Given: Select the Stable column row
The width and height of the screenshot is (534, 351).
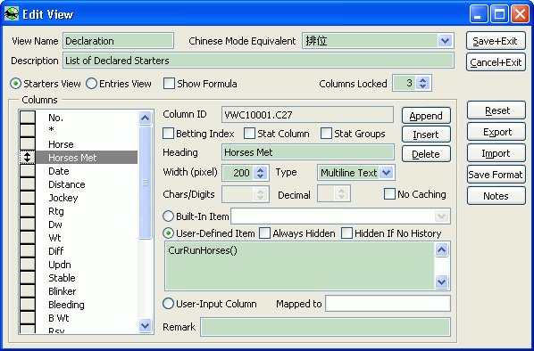Looking at the screenshot, I should [87, 278].
